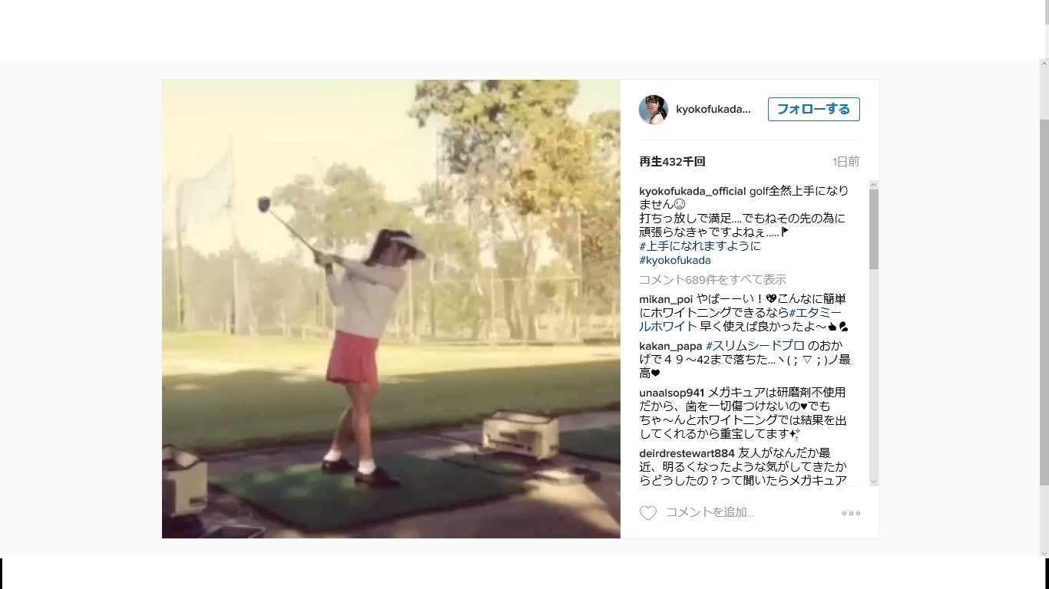Click the comments panel scrollbar thumb
Screen dimensions: 1049x589
coord(874,229)
